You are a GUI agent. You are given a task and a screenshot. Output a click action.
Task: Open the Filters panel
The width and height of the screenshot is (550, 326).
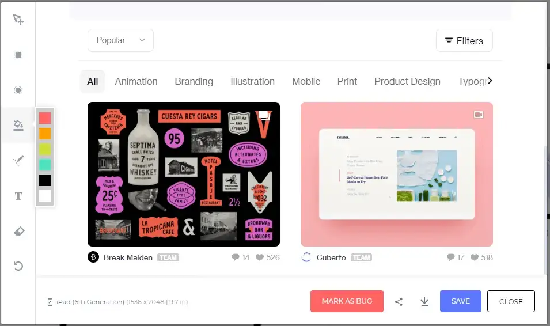(x=464, y=41)
